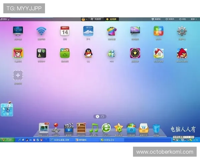Launch the QQ penguin app
The image size is (200, 160).
(x=88, y=53)
